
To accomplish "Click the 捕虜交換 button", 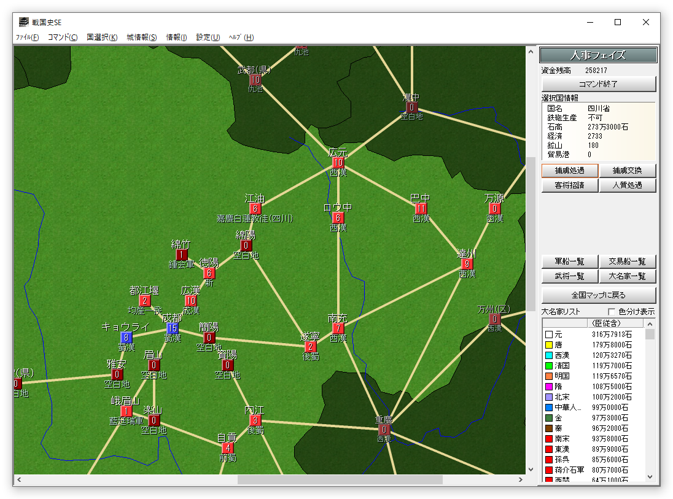I will pyautogui.click(x=628, y=171).
